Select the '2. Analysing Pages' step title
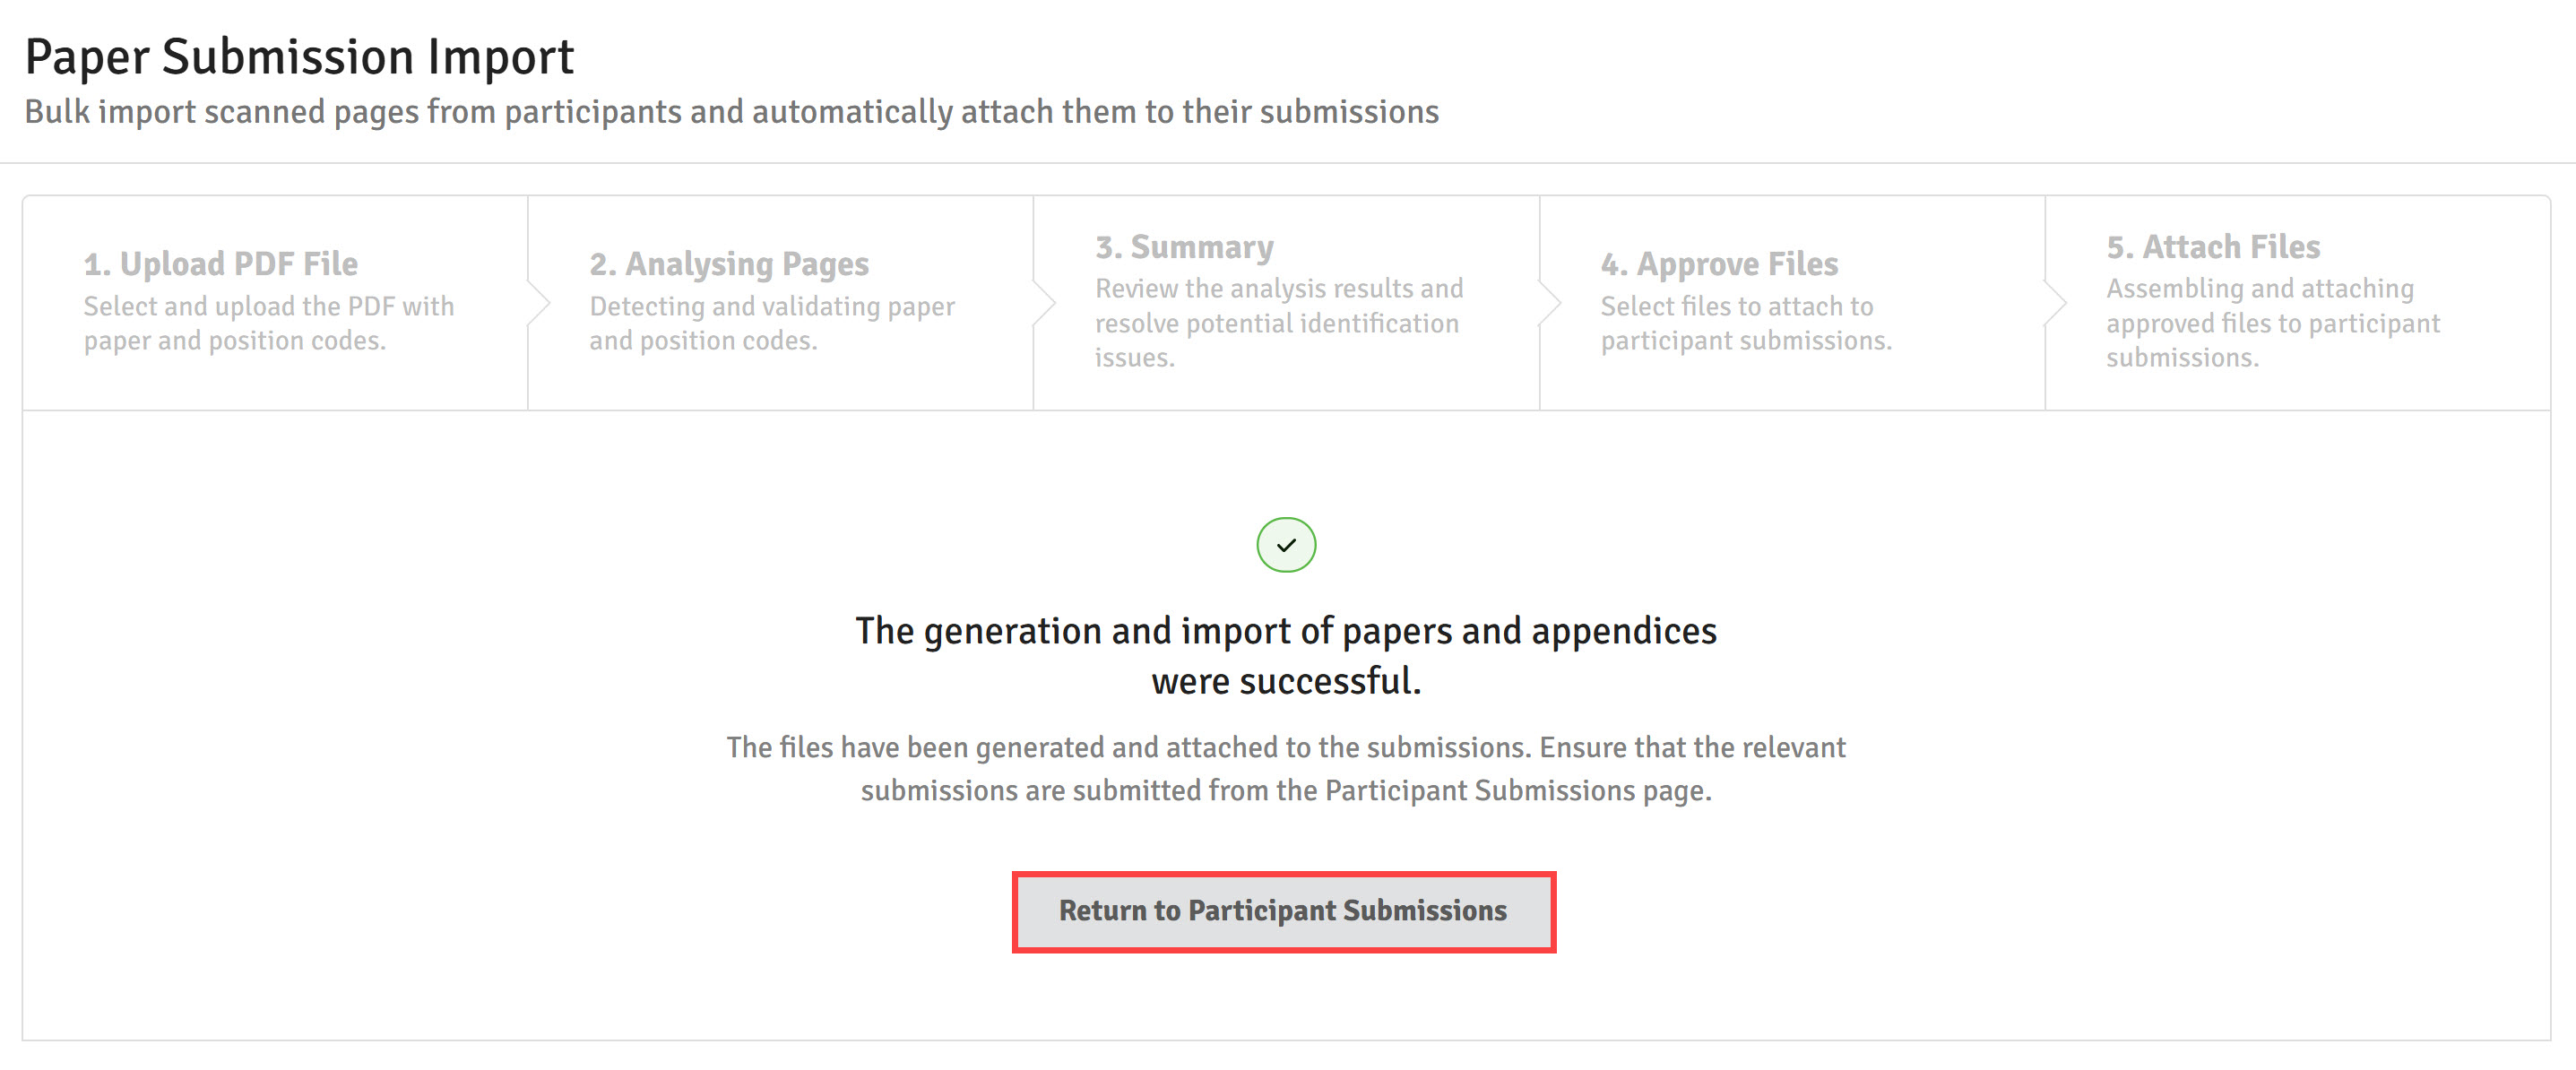 (729, 264)
